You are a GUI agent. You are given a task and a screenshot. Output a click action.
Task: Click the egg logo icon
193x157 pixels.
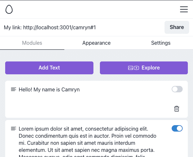(9, 9)
